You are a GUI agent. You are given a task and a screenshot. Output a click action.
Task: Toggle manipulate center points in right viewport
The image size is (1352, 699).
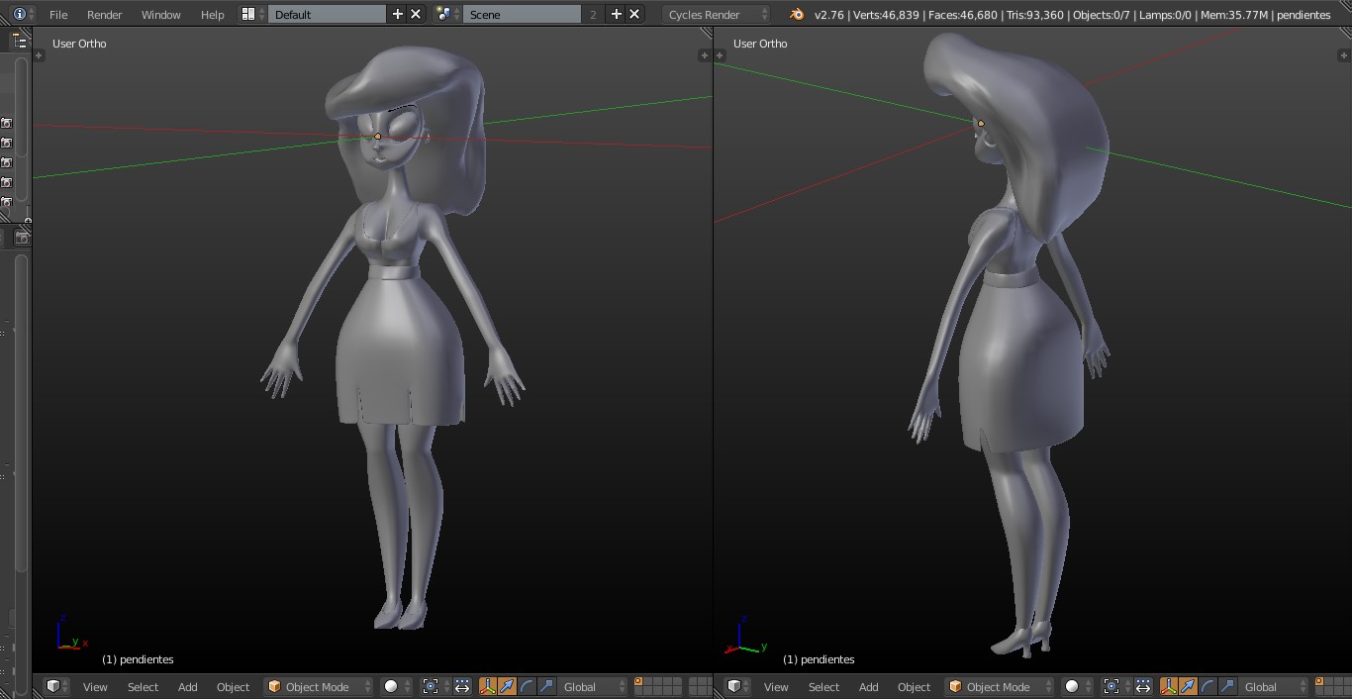coord(1143,686)
